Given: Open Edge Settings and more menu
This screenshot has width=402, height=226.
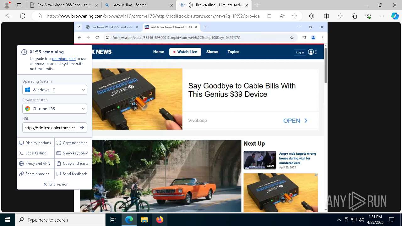Looking at the screenshot, I should coord(382,16).
